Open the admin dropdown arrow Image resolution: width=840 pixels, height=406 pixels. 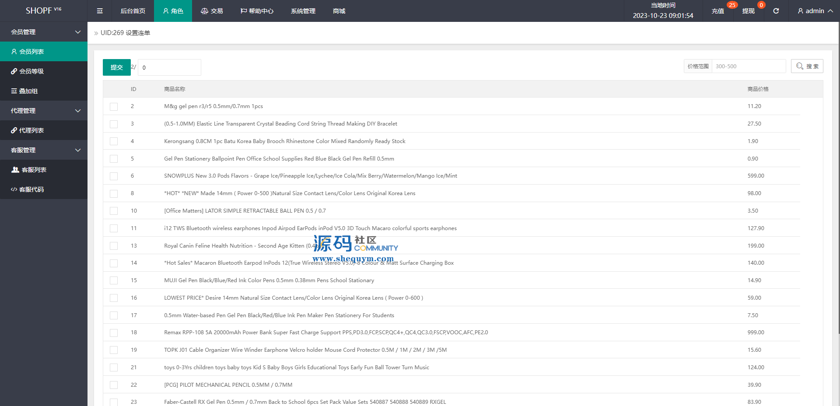830,11
